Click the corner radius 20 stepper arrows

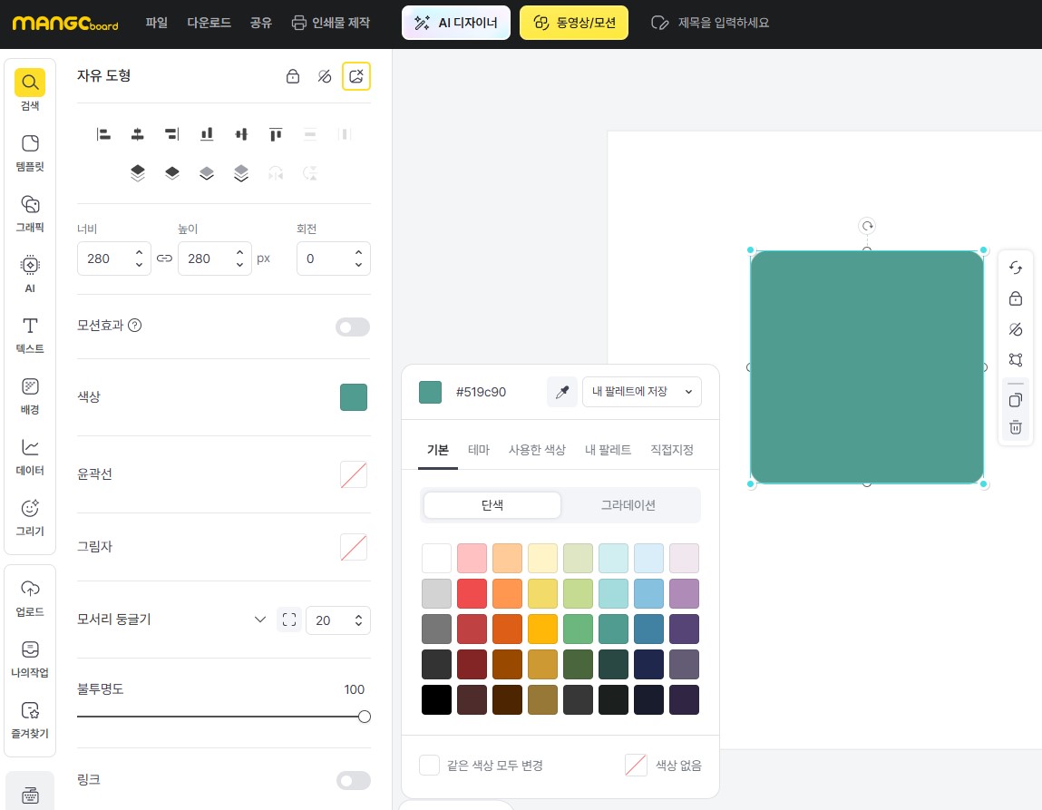[x=358, y=620]
